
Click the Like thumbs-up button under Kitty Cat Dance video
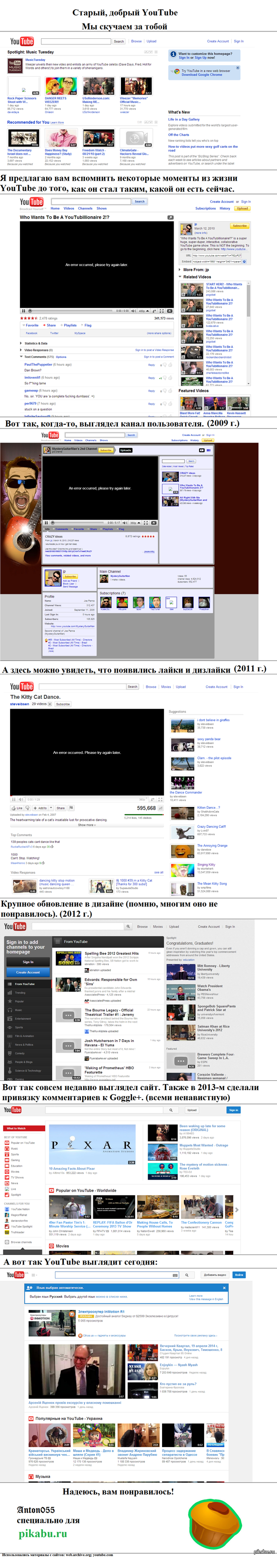click(18, 807)
